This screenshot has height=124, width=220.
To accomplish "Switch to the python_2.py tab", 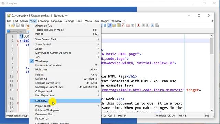I will [x=16, y=31].
